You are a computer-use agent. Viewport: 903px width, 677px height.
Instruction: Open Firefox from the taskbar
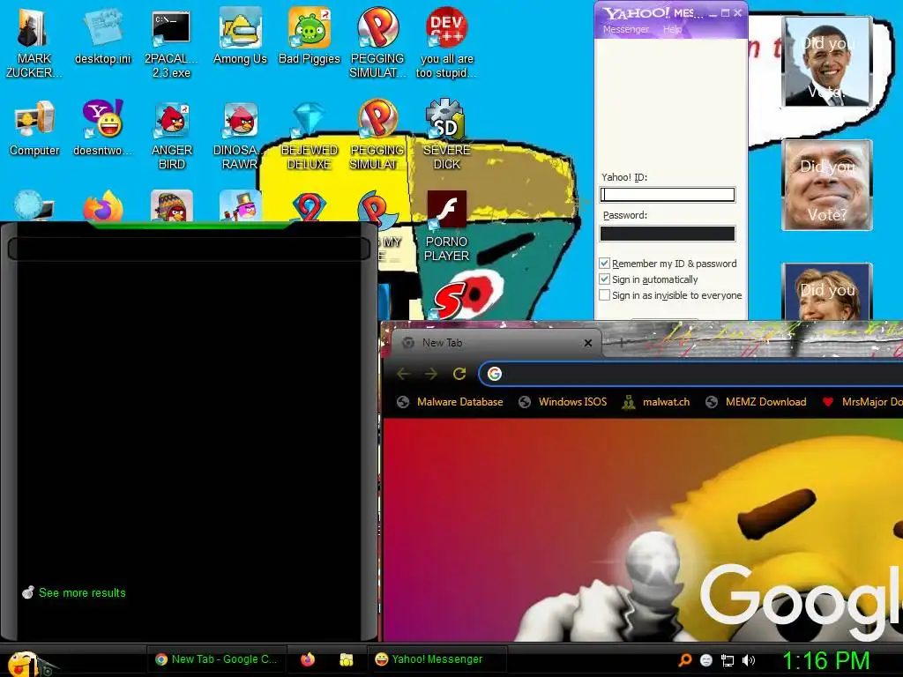[308, 659]
